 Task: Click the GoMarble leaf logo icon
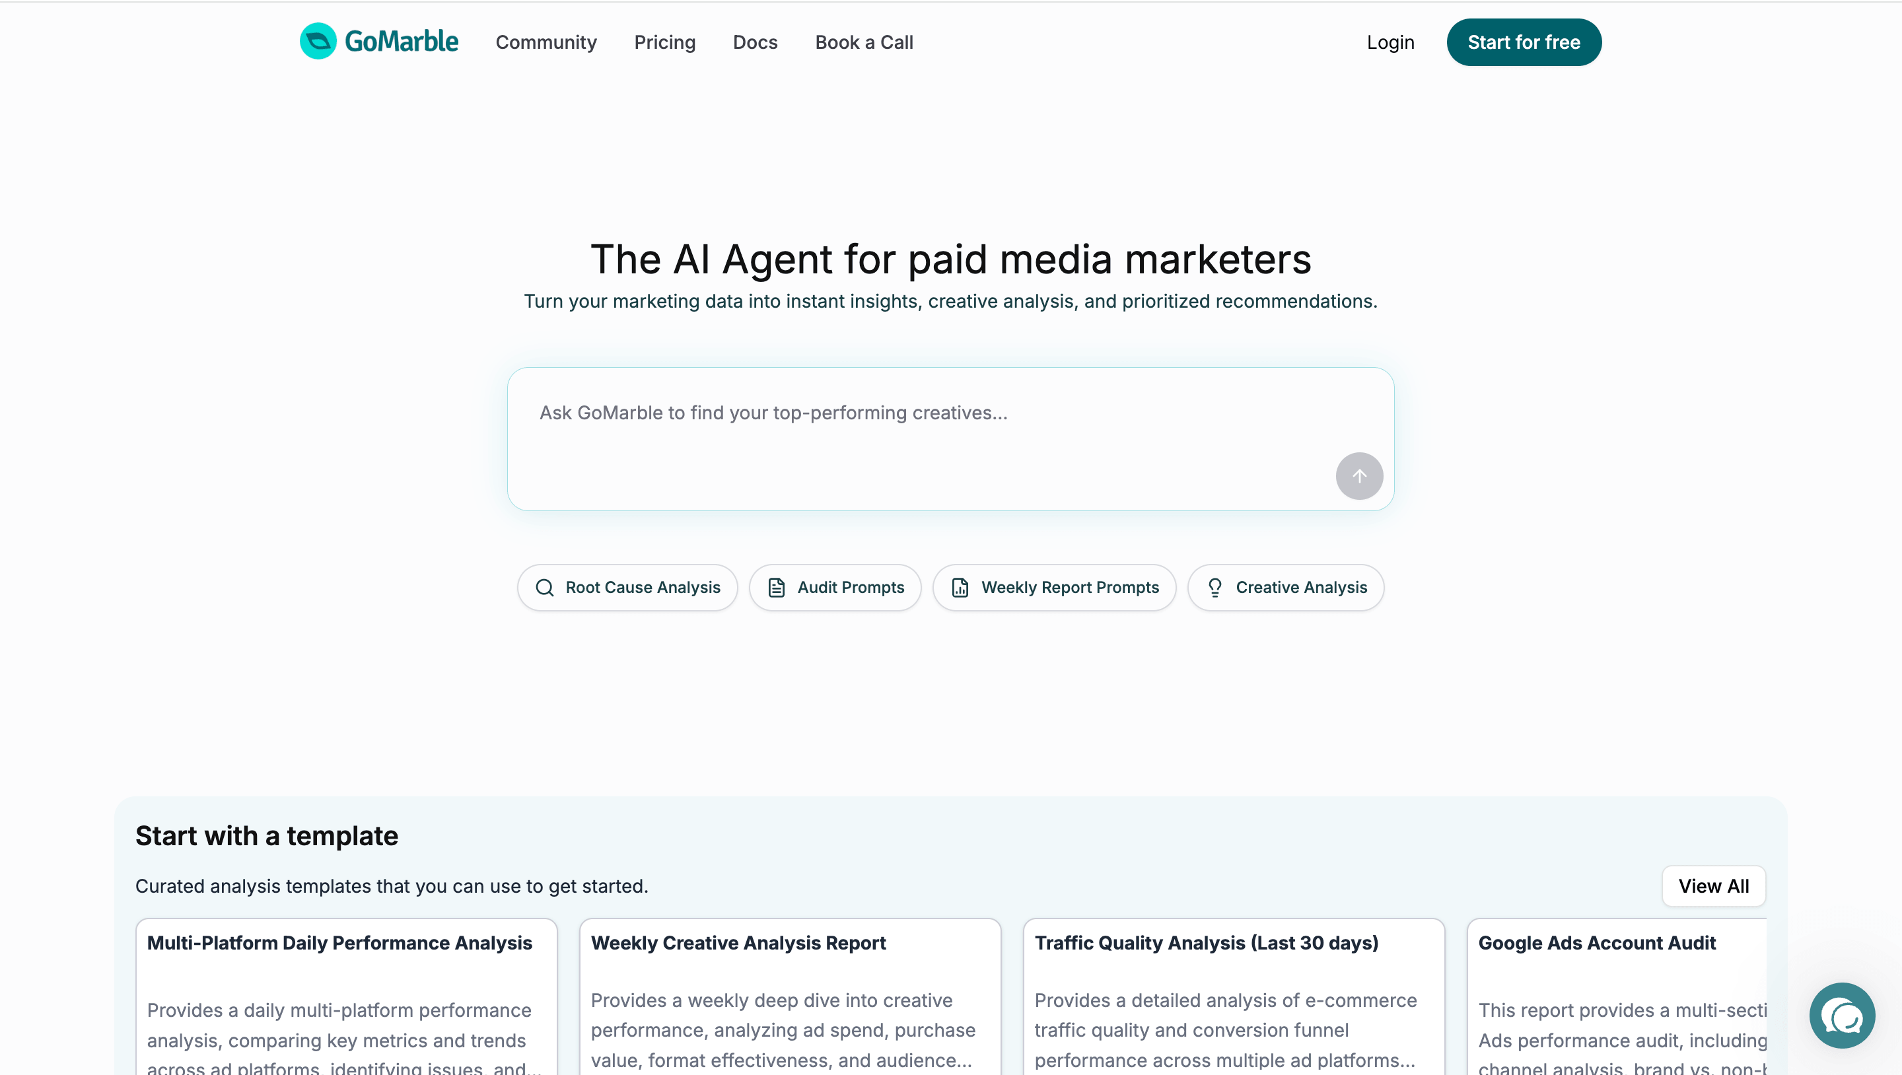pos(318,42)
